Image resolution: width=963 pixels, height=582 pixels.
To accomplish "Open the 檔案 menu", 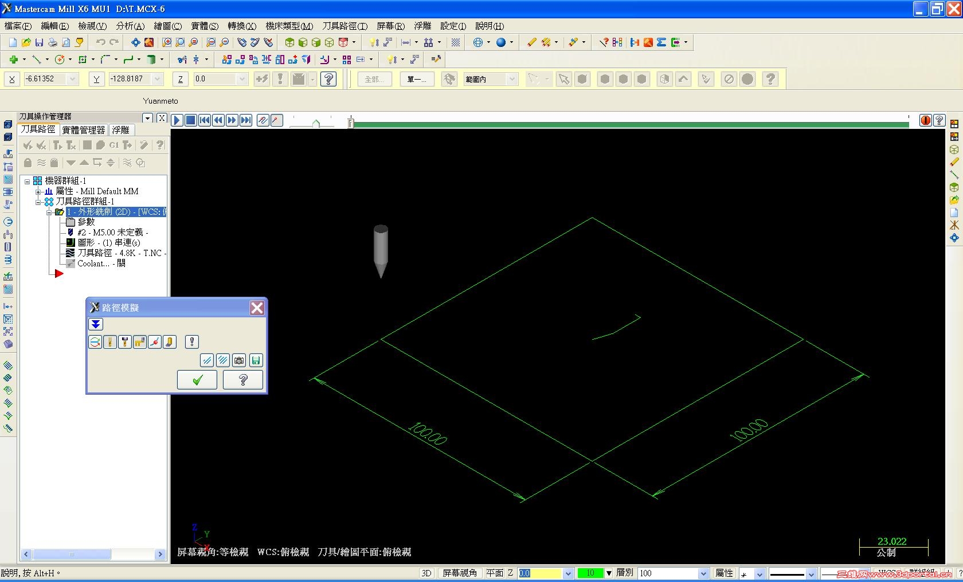I will tap(18, 26).
